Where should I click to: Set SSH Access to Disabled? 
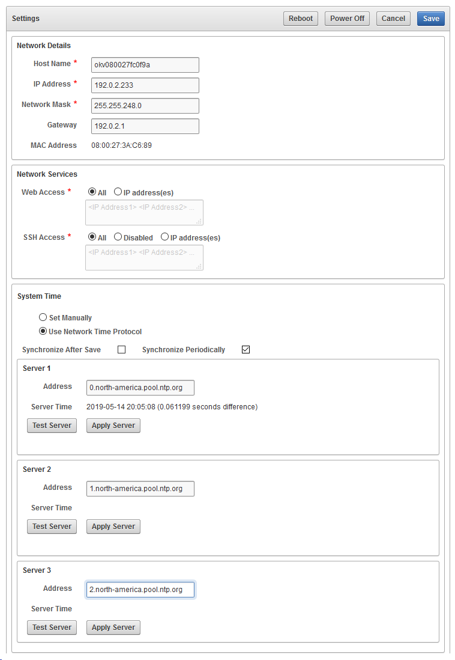[118, 237]
